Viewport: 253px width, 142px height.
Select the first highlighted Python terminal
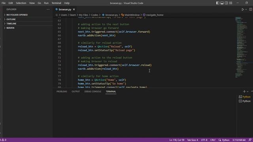click(x=245, y=97)
